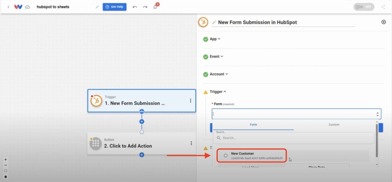Click the green check next to Account
Viewport: 392px width, 182px height.
coord(206,74)
